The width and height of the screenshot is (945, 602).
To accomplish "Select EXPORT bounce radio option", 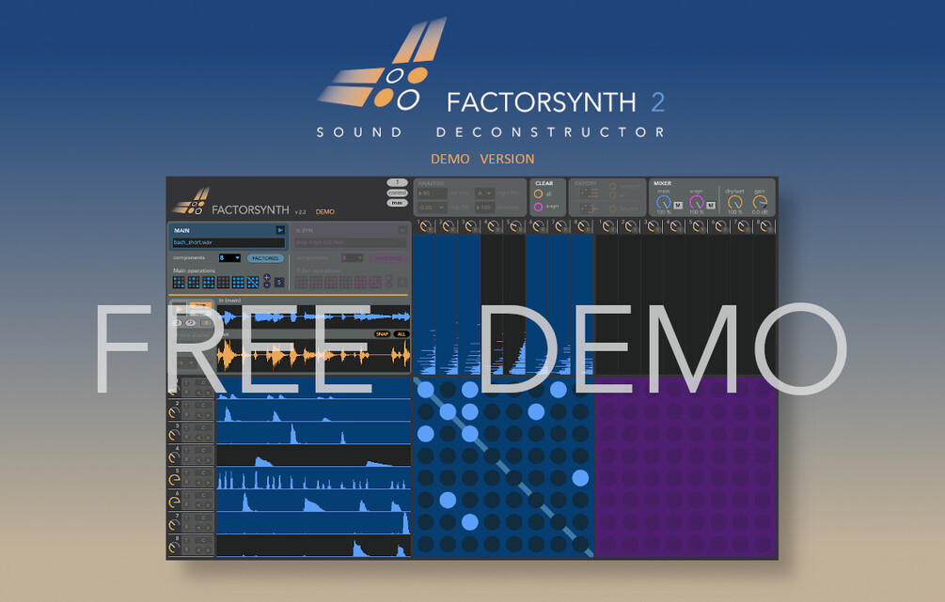I will 613,208.
